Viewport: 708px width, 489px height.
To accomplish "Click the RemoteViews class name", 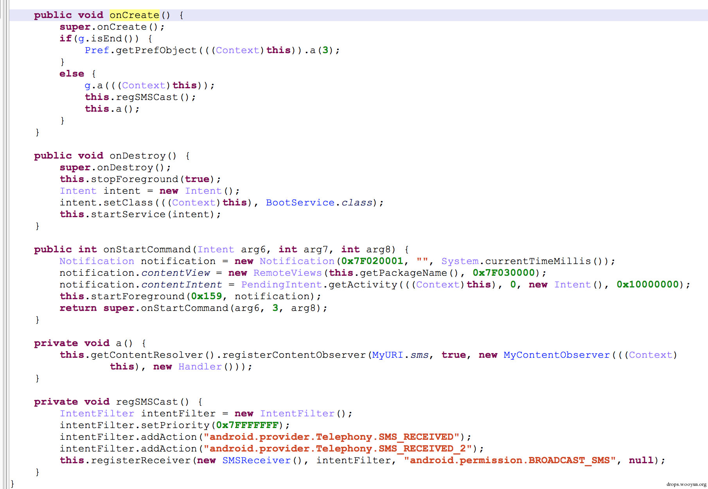I will pos(288,273).
